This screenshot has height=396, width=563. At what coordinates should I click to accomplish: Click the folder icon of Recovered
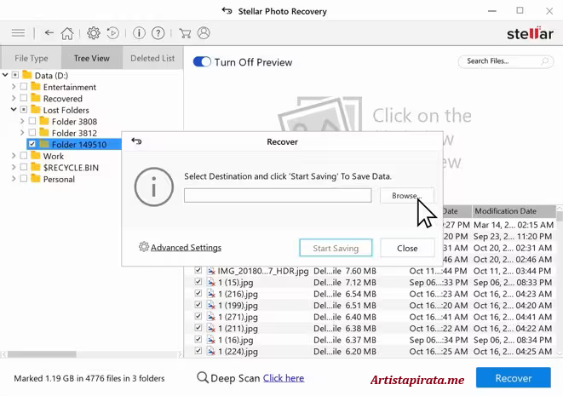click(x=36, y=98)
